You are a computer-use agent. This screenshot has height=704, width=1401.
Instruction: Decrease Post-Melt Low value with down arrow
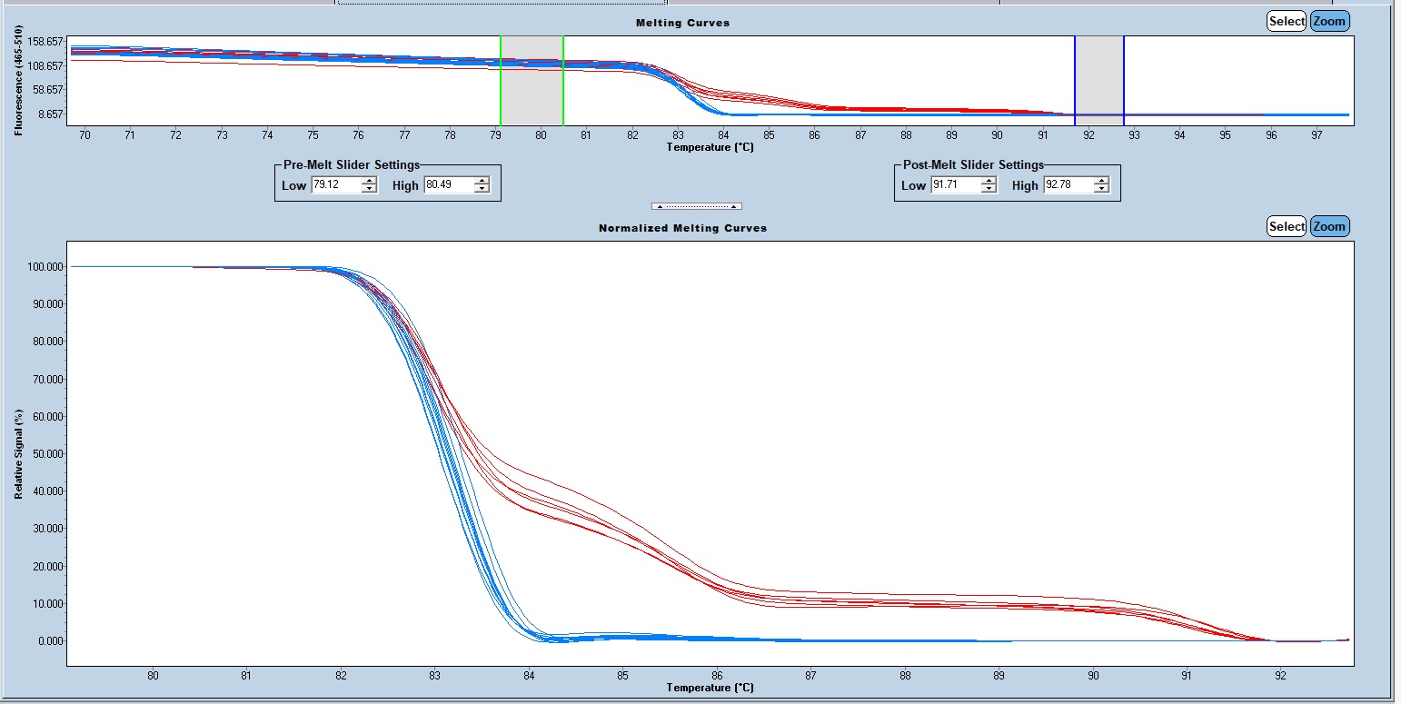click(x=989, y=189)
